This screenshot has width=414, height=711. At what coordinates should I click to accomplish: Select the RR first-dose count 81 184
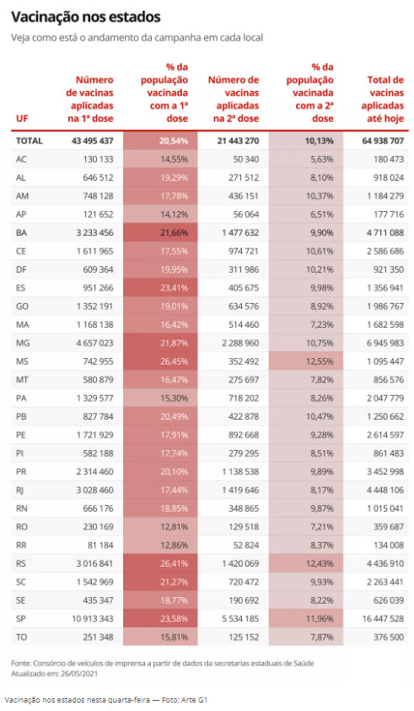point(100,545)
